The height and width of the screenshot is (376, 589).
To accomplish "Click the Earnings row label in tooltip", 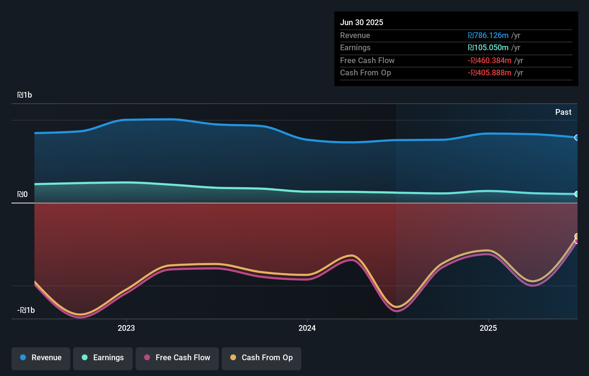I will [355, 48].
